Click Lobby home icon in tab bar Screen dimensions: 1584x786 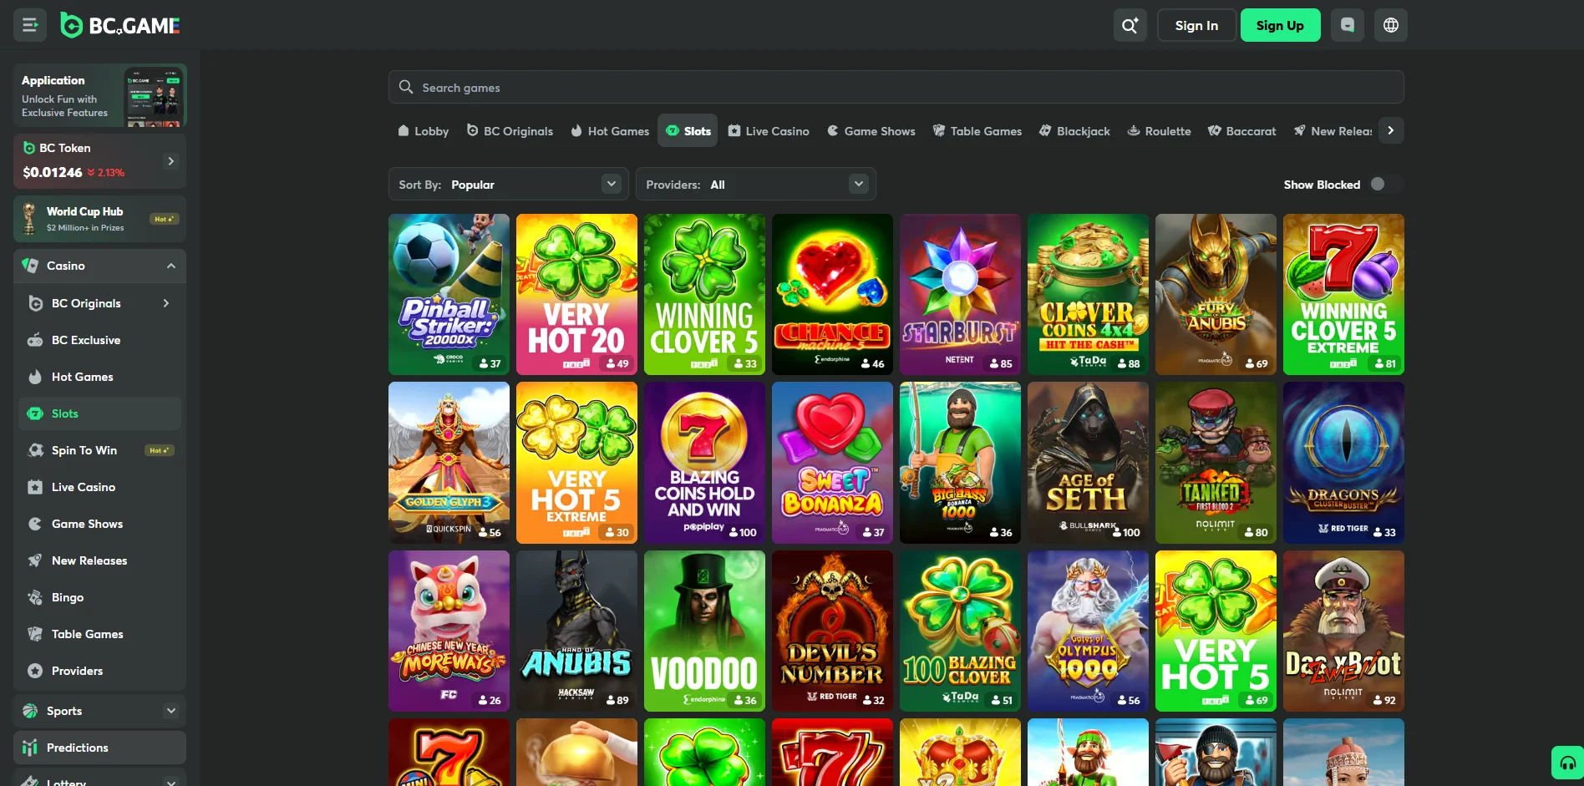[x=404, y=130]
